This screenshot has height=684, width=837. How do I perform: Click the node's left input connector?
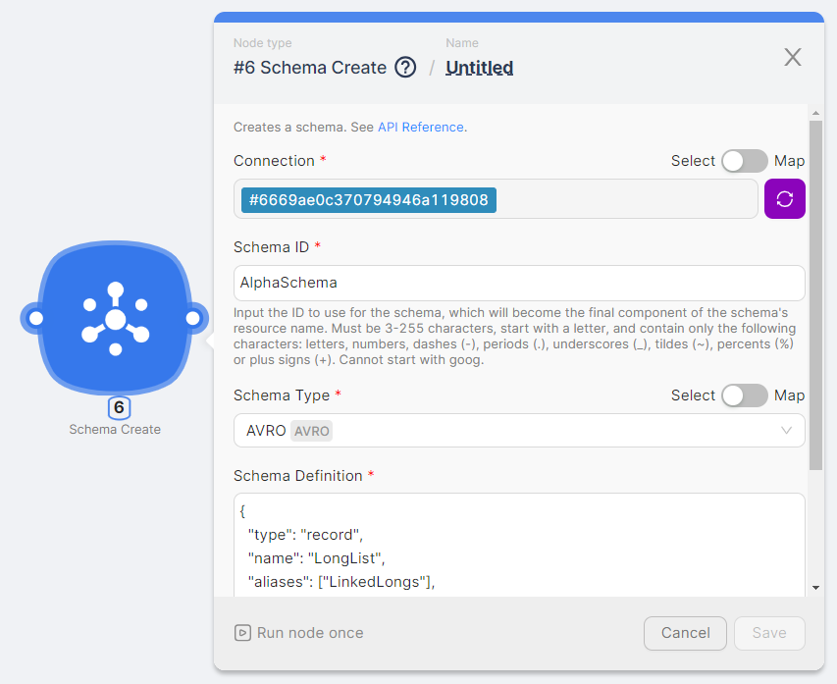pyautogui.click(x=35, y=318)
